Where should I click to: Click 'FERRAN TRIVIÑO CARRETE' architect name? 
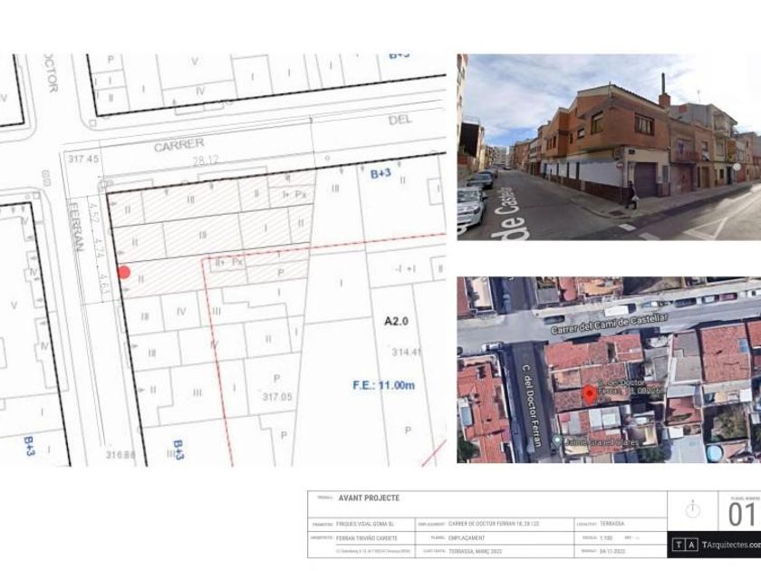(366, 538)
